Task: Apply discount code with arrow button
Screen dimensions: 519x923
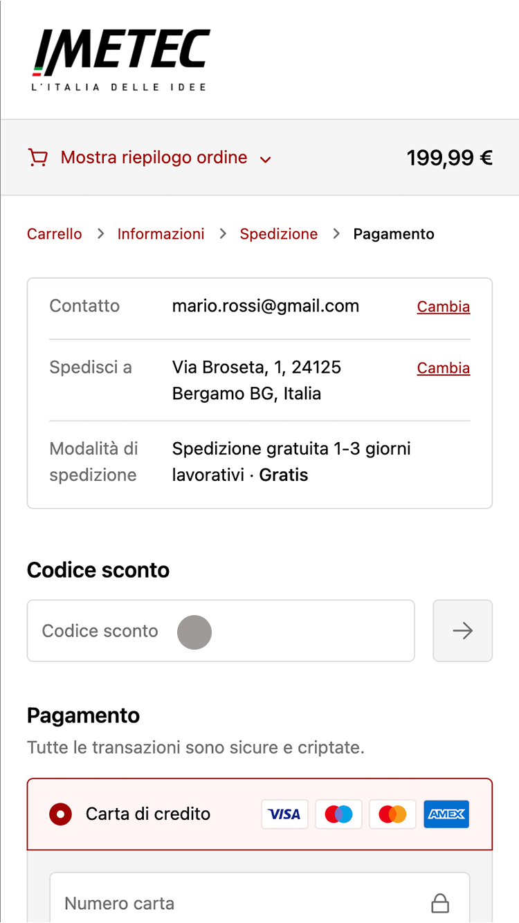Action: (x=462, y=630)
